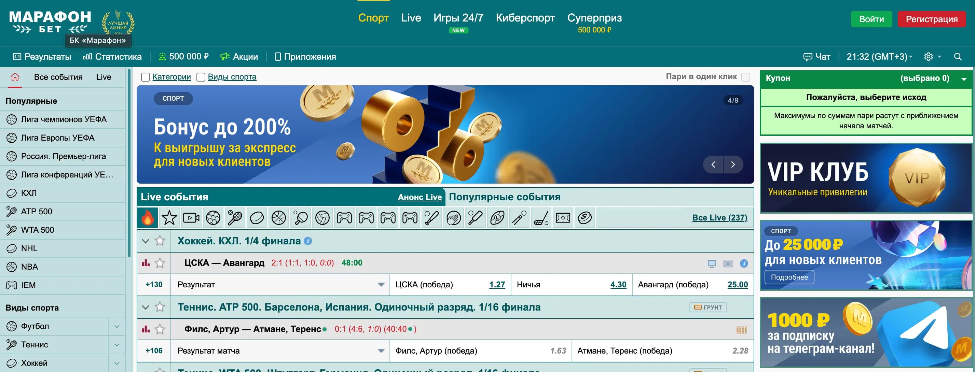Screen dimensions: 975x372
Task: Open the Спорт top navigation tab
Action: [x=373, y=18]
